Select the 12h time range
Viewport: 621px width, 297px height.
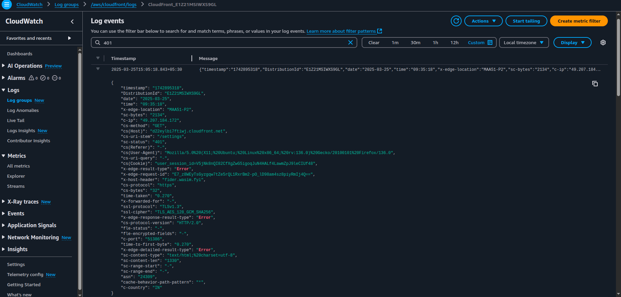pyautogui.click(x=454, y=42)
